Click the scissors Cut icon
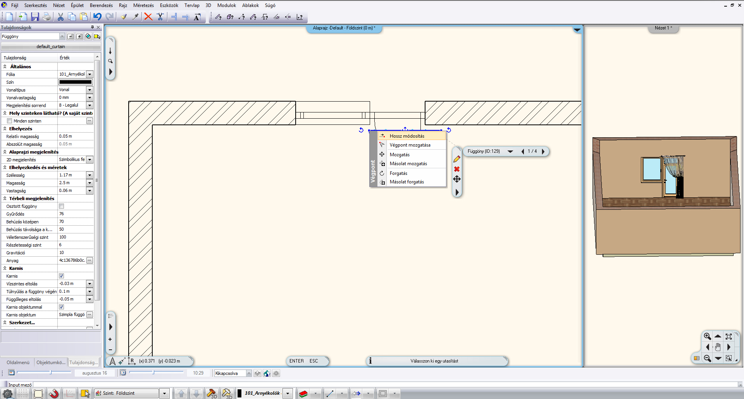 coord(60,17)
